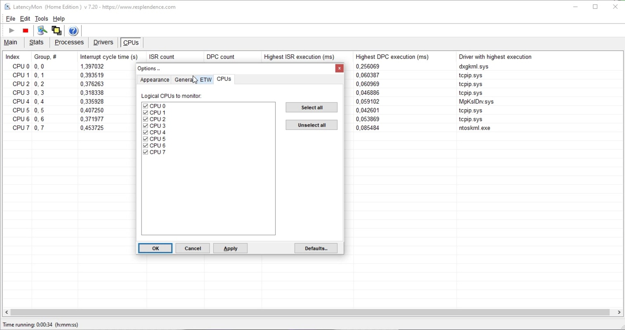Open the File menu
Viewport: 625px width, 330px height.
10,19
